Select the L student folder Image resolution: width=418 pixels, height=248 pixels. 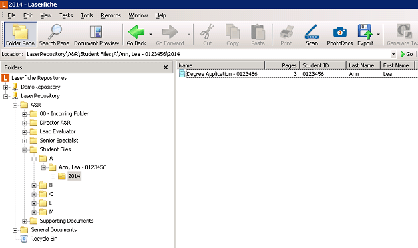[51, 203]
